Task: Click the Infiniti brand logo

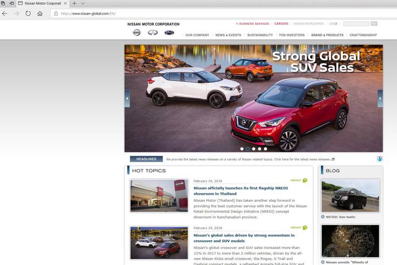Action: pyautogui.click(x=153, y=32)
